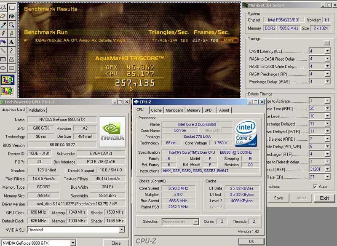Click Close in the GPU-Z window
Image resolution: width=337 pixels, height=246 pixels.
pos(116,243)
